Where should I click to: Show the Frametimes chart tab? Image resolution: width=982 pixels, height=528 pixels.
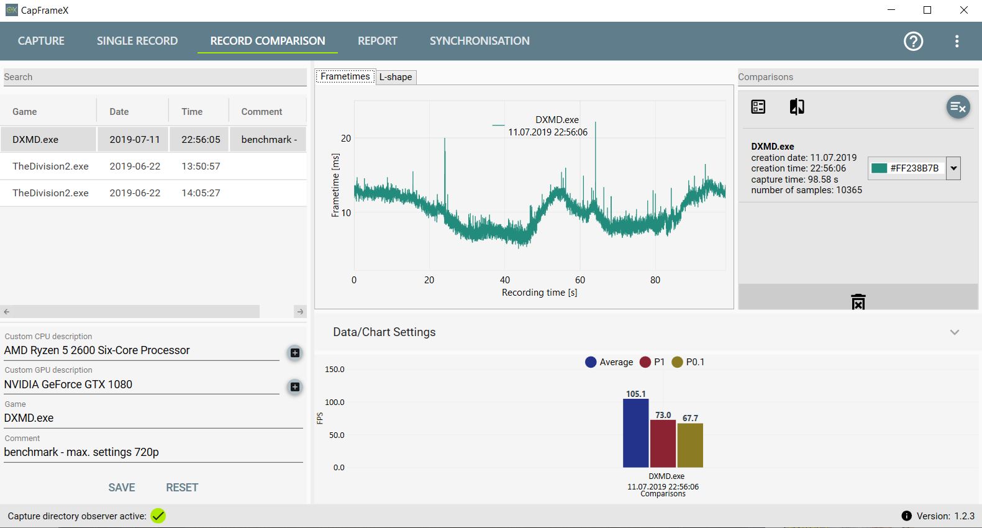(x=345, y=76)
